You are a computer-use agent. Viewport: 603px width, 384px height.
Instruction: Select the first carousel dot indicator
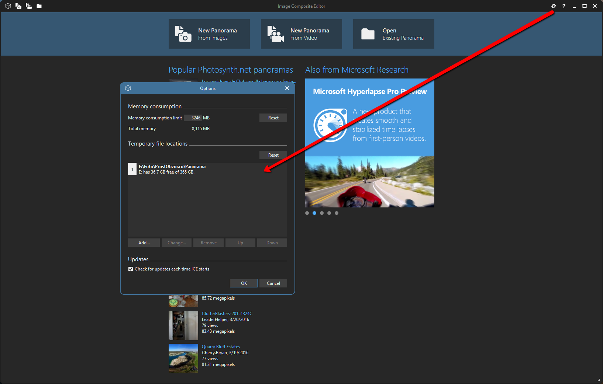pos(307,213)
